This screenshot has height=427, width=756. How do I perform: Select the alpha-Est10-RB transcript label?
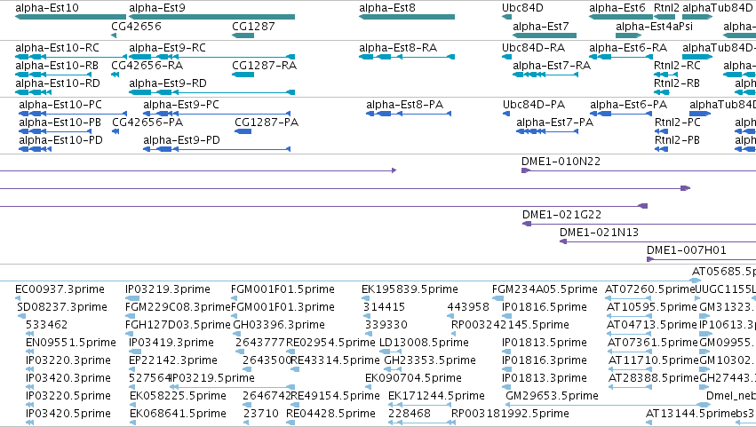click(57, 65)
